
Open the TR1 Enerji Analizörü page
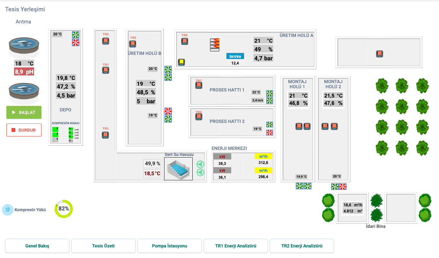tap(236, 246)
